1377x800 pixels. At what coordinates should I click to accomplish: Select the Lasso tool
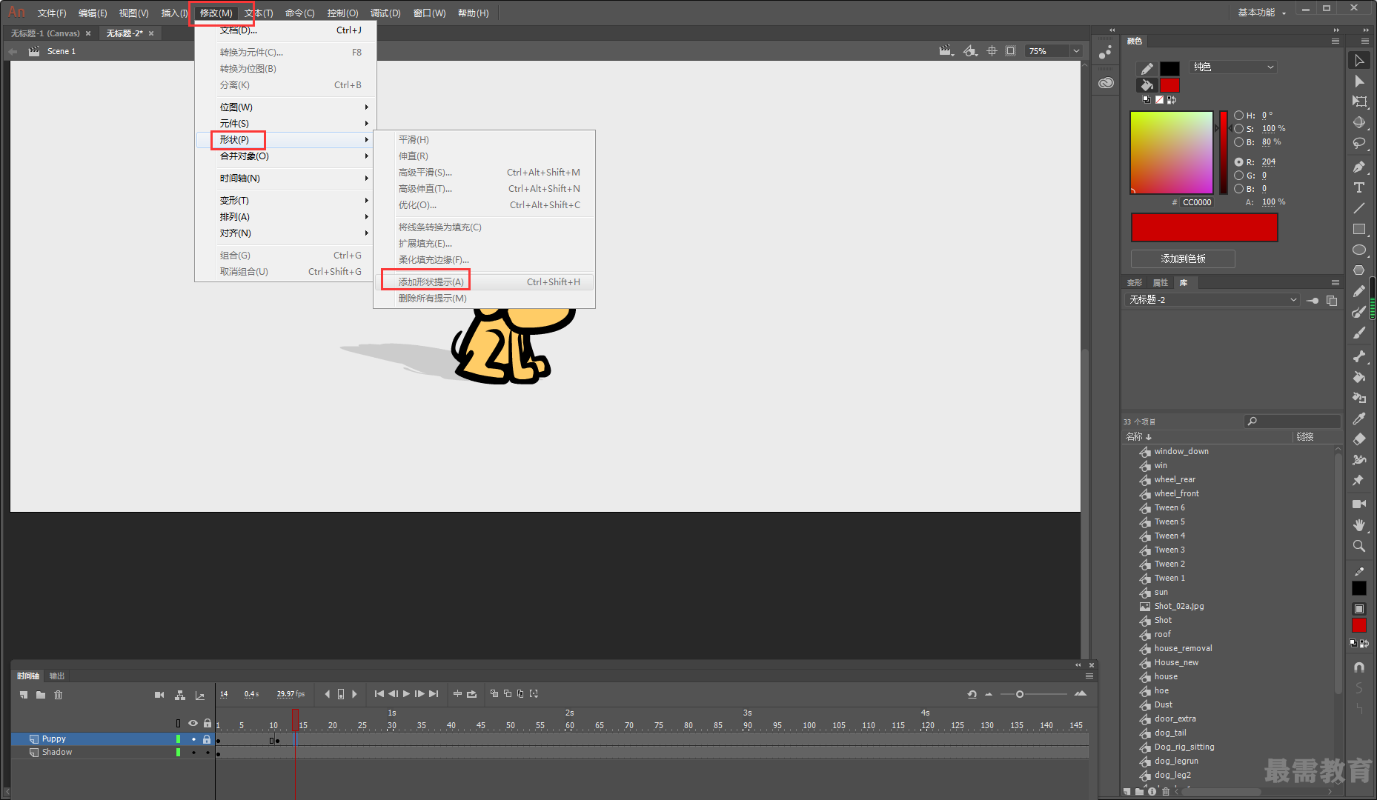1358,143
